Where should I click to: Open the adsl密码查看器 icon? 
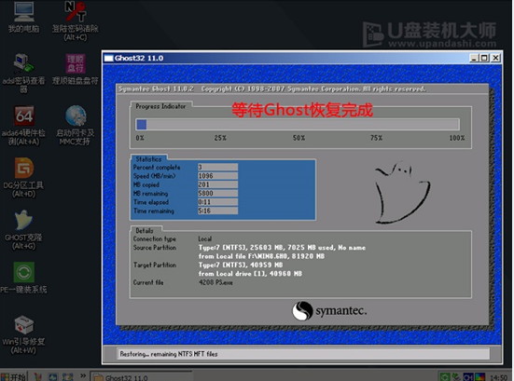(23, 73)
